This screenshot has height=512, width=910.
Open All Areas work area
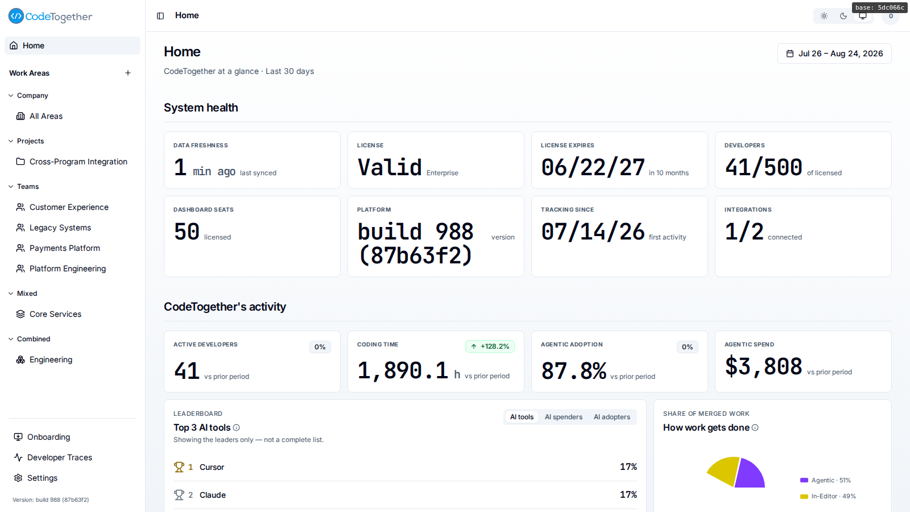(x=75, y=116)
